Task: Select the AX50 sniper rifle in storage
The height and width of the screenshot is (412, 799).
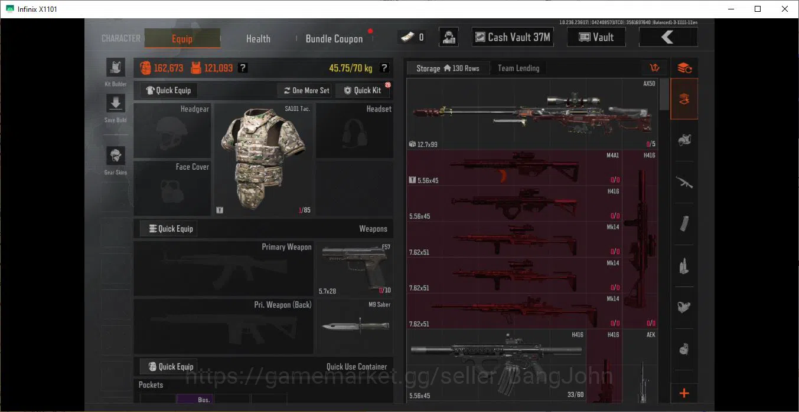Action: (532, 114)
